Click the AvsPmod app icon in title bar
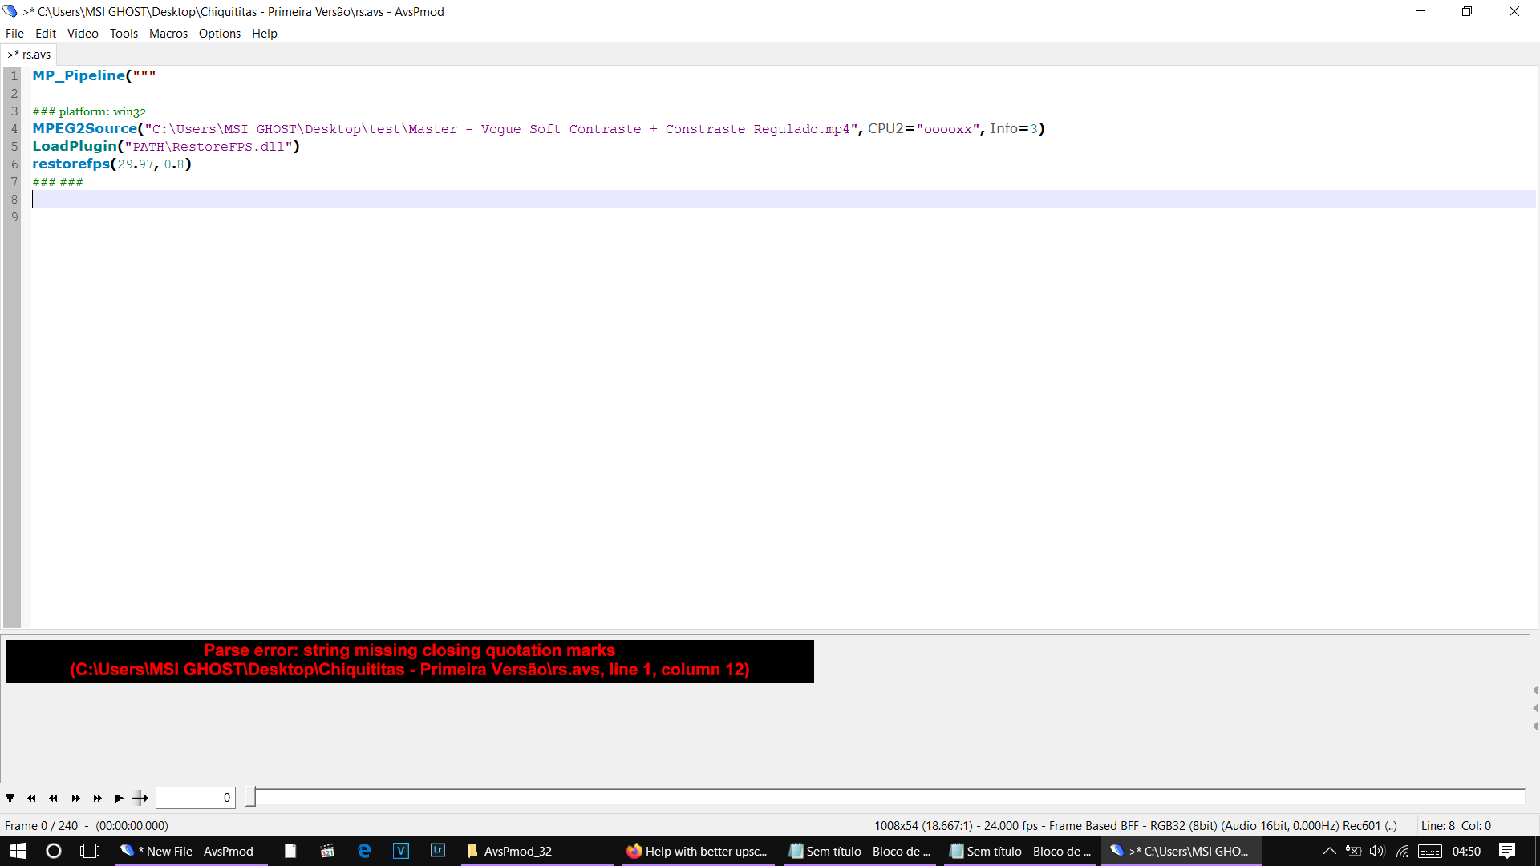This screenshot has height=866, width=1540. click(x=10, y=11)
